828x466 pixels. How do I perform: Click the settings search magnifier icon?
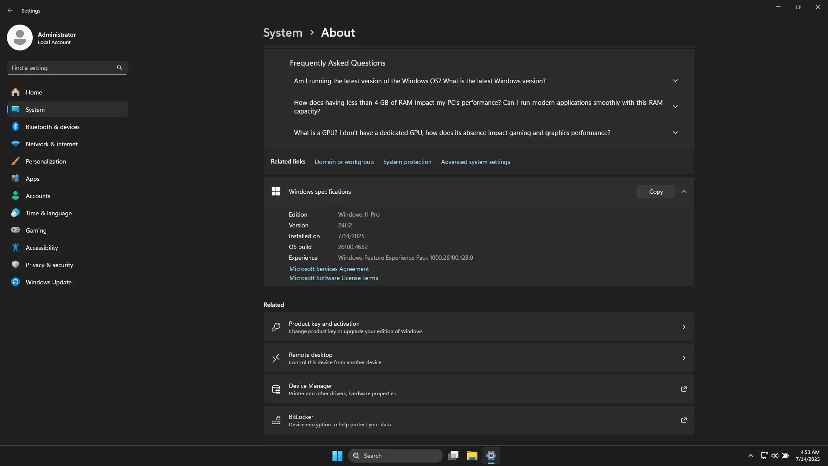[x=119, y=68]
